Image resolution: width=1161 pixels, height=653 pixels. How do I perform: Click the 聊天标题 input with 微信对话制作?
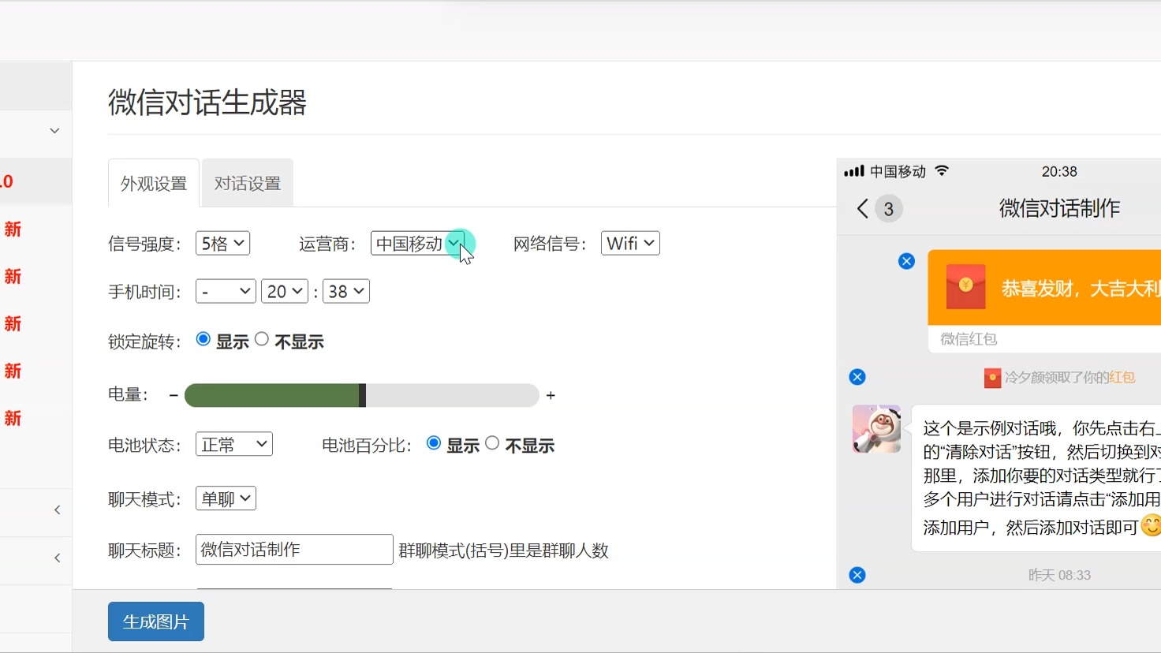(x=294, y=550)
